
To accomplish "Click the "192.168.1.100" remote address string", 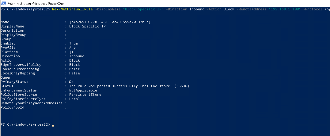I will click(285, 9).
